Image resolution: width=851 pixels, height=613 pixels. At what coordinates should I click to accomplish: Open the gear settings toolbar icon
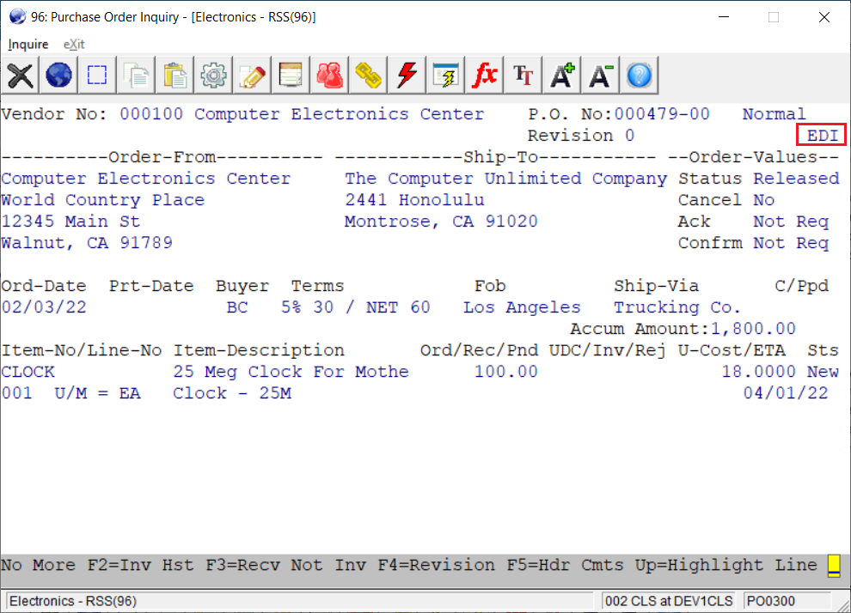213,75
